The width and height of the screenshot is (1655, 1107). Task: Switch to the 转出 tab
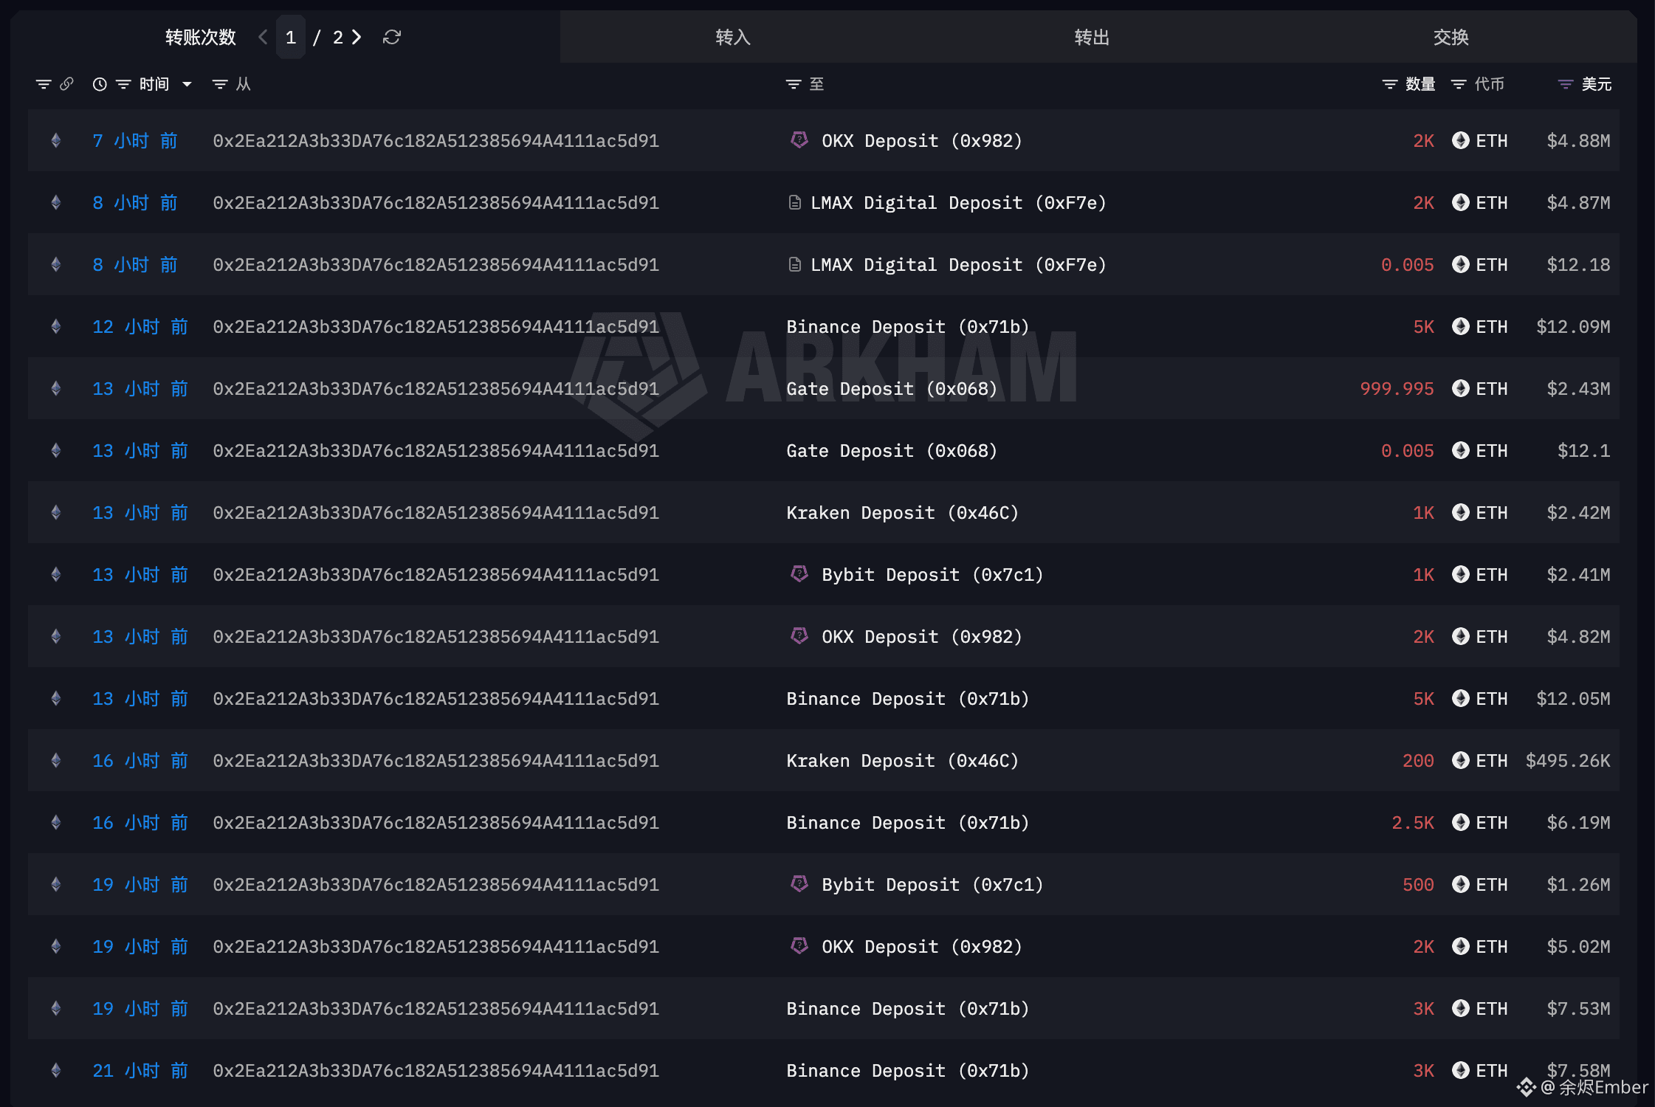[1092, 37]
